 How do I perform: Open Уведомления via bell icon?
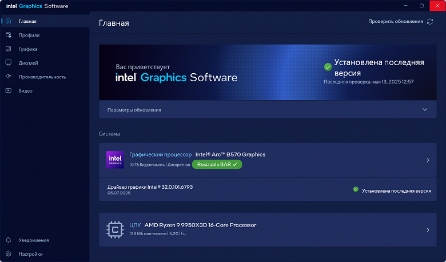point(8,240)
